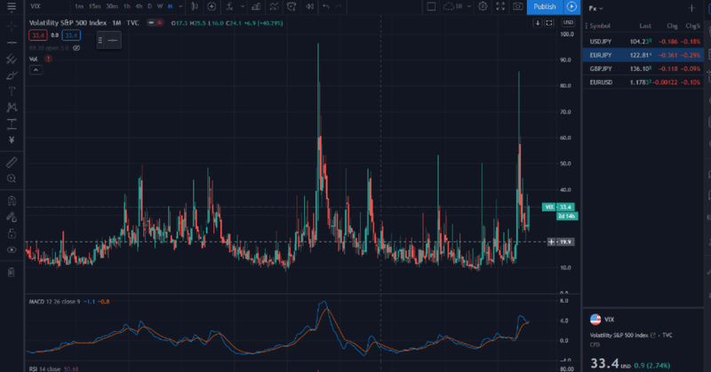
Task: Select the ruler measure tool
Action: [x=12, y=162]
